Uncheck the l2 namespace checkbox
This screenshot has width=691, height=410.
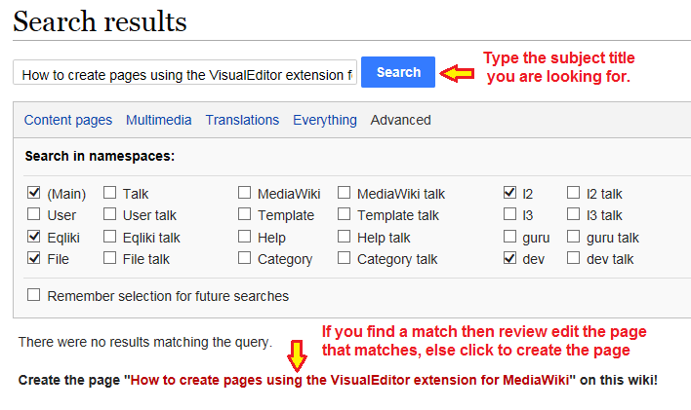point(509,193)
